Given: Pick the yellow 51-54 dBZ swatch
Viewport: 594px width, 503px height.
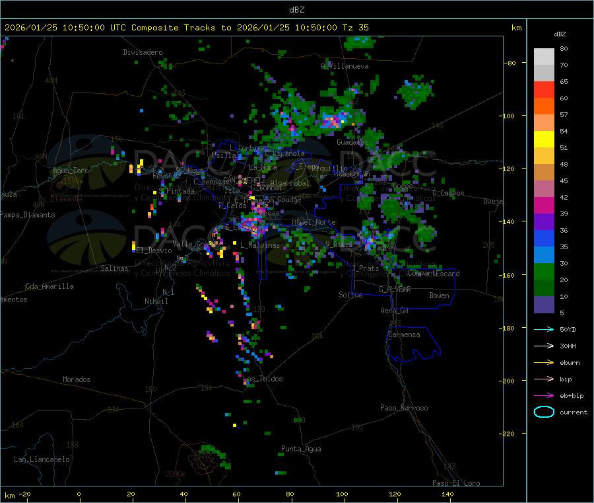Looking at the screenshot, I should coord(544,139).
